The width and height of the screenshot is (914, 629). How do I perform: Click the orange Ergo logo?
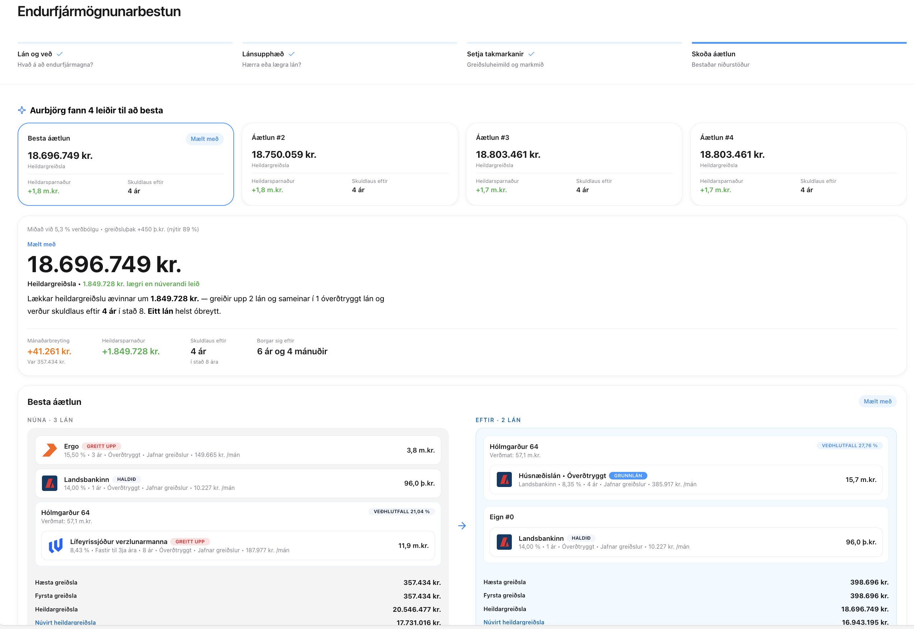pos(49,450)
